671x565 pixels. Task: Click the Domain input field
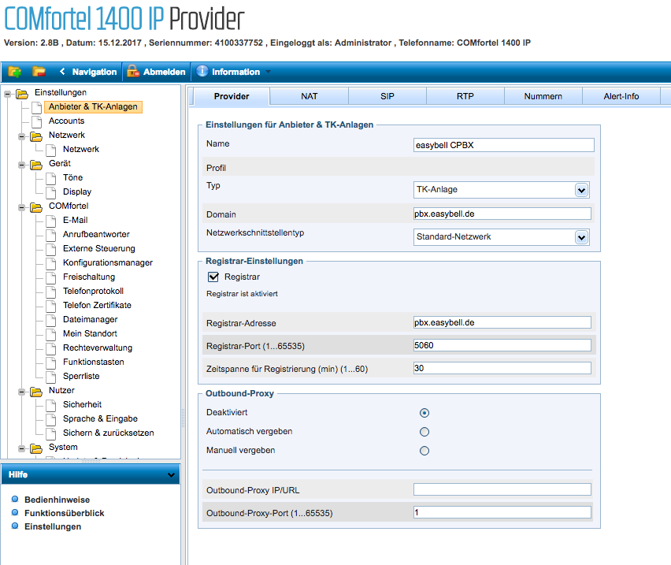(x=502, y=214)
